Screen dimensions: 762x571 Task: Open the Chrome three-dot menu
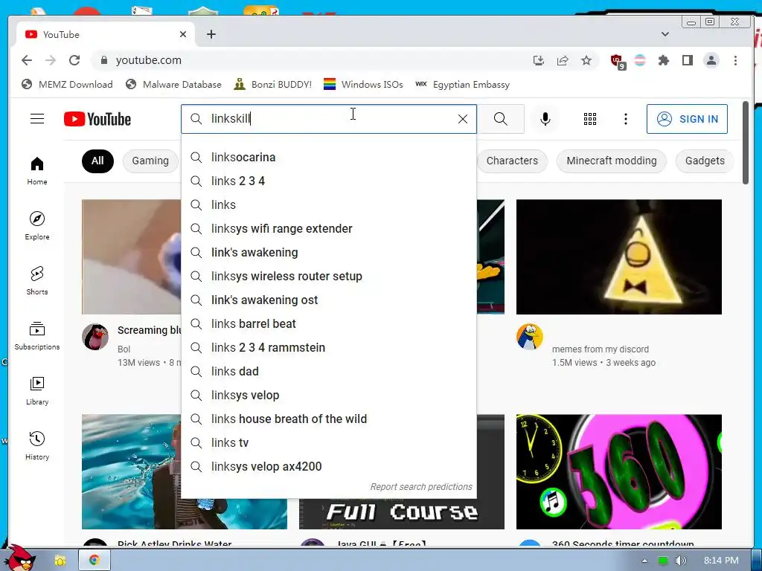pos(735,60)
